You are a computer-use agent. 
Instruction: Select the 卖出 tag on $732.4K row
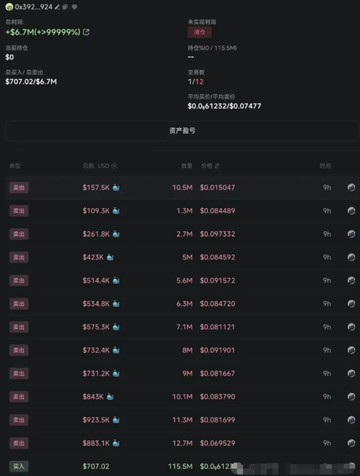(x=19, y=350)
